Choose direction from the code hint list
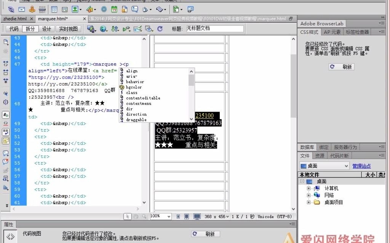Screen dimensions: 390x243 click(136, 114)
